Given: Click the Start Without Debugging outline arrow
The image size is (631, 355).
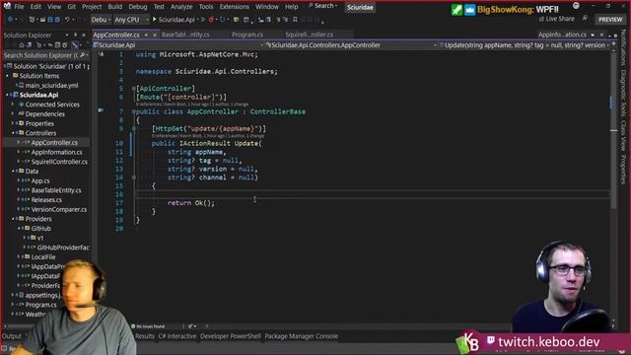Looking at the screenshot, I should click(203, 20).
